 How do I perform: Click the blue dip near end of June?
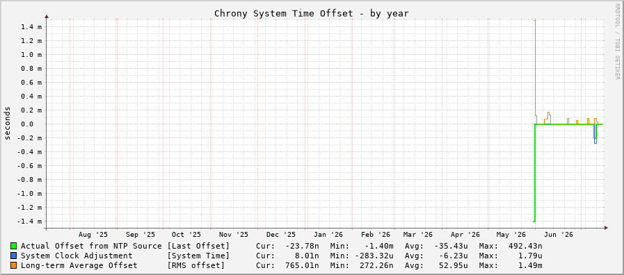pos(595,134)
